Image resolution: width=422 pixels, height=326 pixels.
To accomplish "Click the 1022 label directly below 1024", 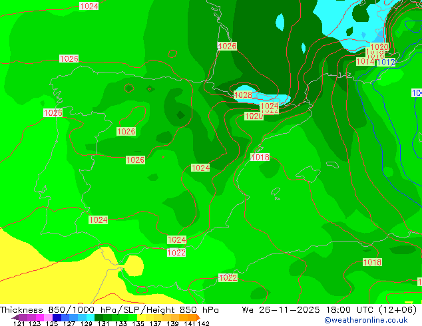I will click(x=176, y=253).
